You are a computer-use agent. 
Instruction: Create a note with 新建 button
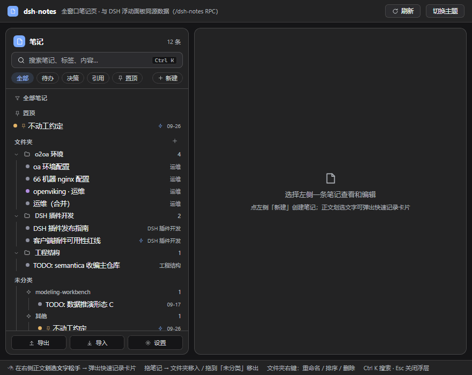click(x=168, y=78)
